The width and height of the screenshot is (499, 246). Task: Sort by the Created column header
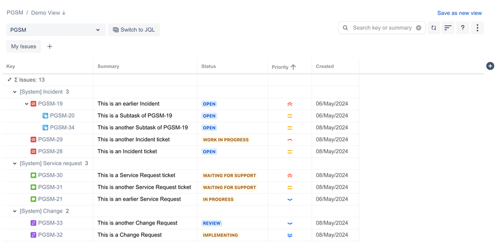click(325, 66)
